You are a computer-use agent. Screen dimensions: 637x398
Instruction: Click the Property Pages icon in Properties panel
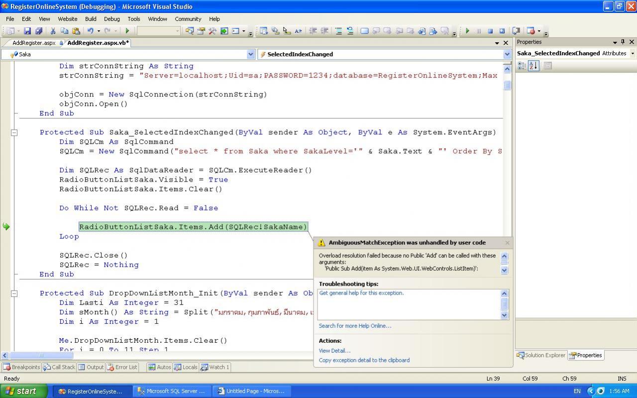(x=547, y=66)
